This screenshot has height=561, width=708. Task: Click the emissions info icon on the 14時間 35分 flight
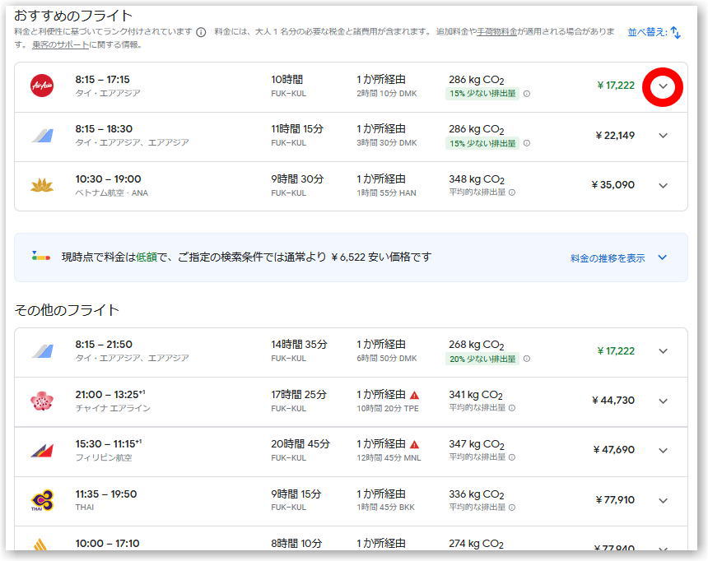point(527,359)
